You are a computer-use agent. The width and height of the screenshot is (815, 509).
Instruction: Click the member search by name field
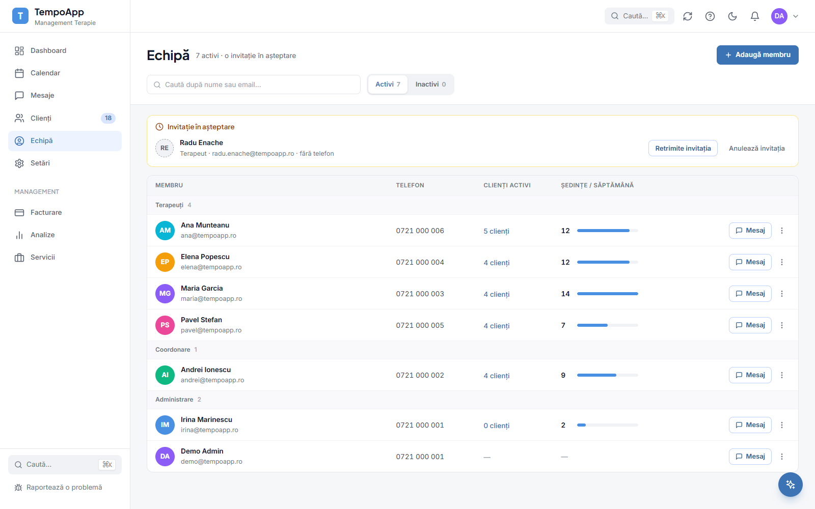pyautogui.click(x=254, y=84)
